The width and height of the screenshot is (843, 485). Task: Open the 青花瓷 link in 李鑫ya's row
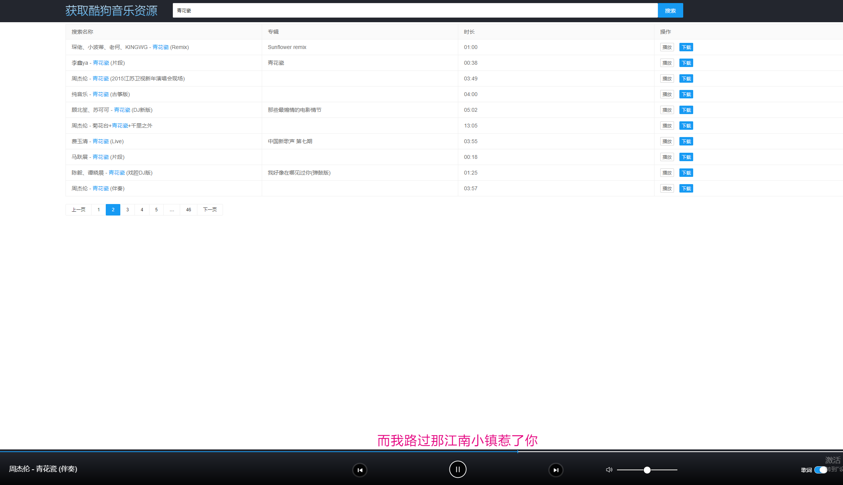[101, 63]
